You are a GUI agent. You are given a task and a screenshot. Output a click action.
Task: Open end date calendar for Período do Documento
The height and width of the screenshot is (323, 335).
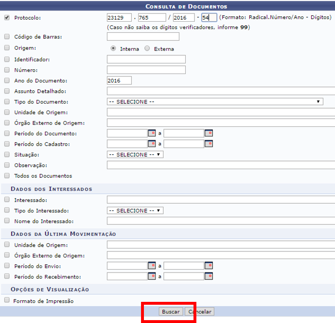coord(208,133)
